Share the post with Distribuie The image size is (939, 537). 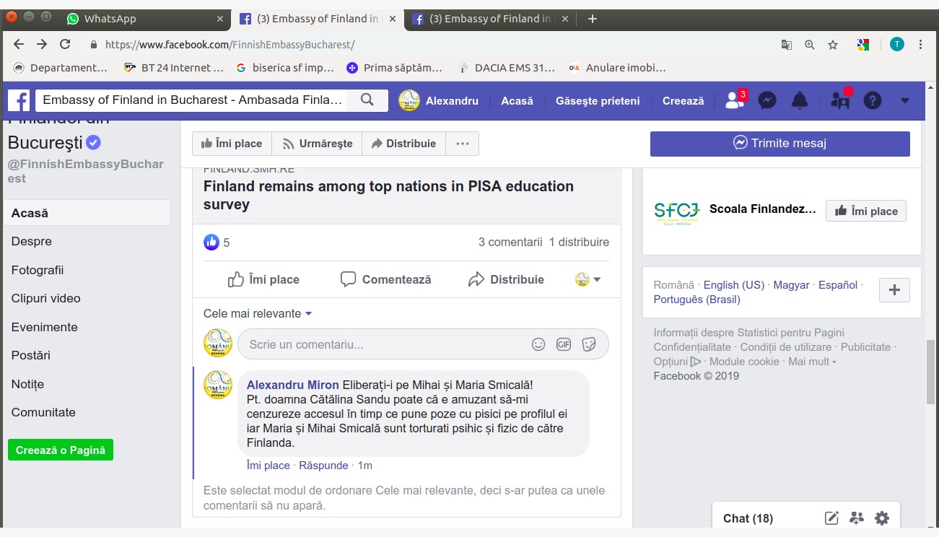[x=506, y=279]
